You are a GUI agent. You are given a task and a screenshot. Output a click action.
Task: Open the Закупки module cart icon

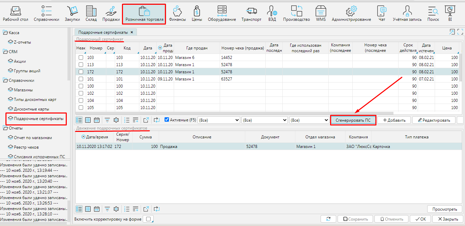tap(72, 14)
